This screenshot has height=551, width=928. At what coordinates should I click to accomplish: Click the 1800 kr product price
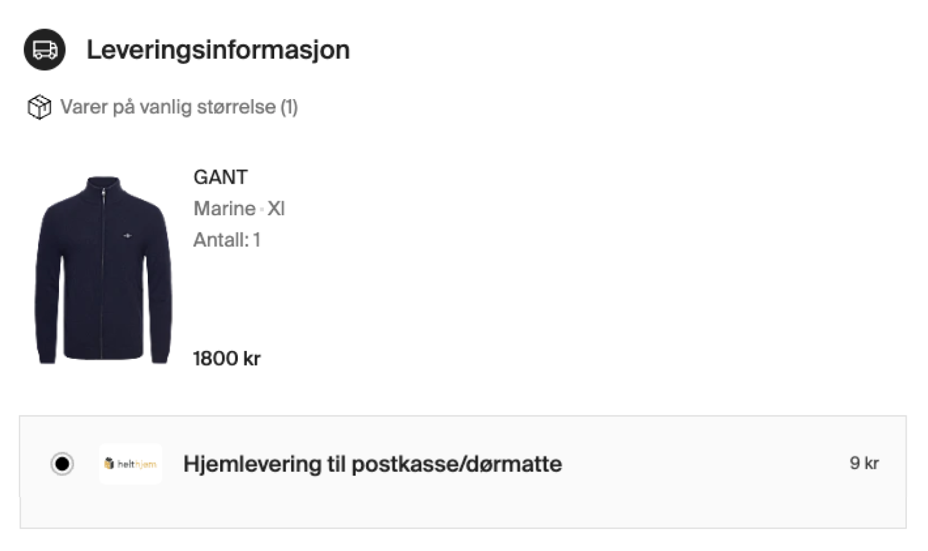pos(226,359)
